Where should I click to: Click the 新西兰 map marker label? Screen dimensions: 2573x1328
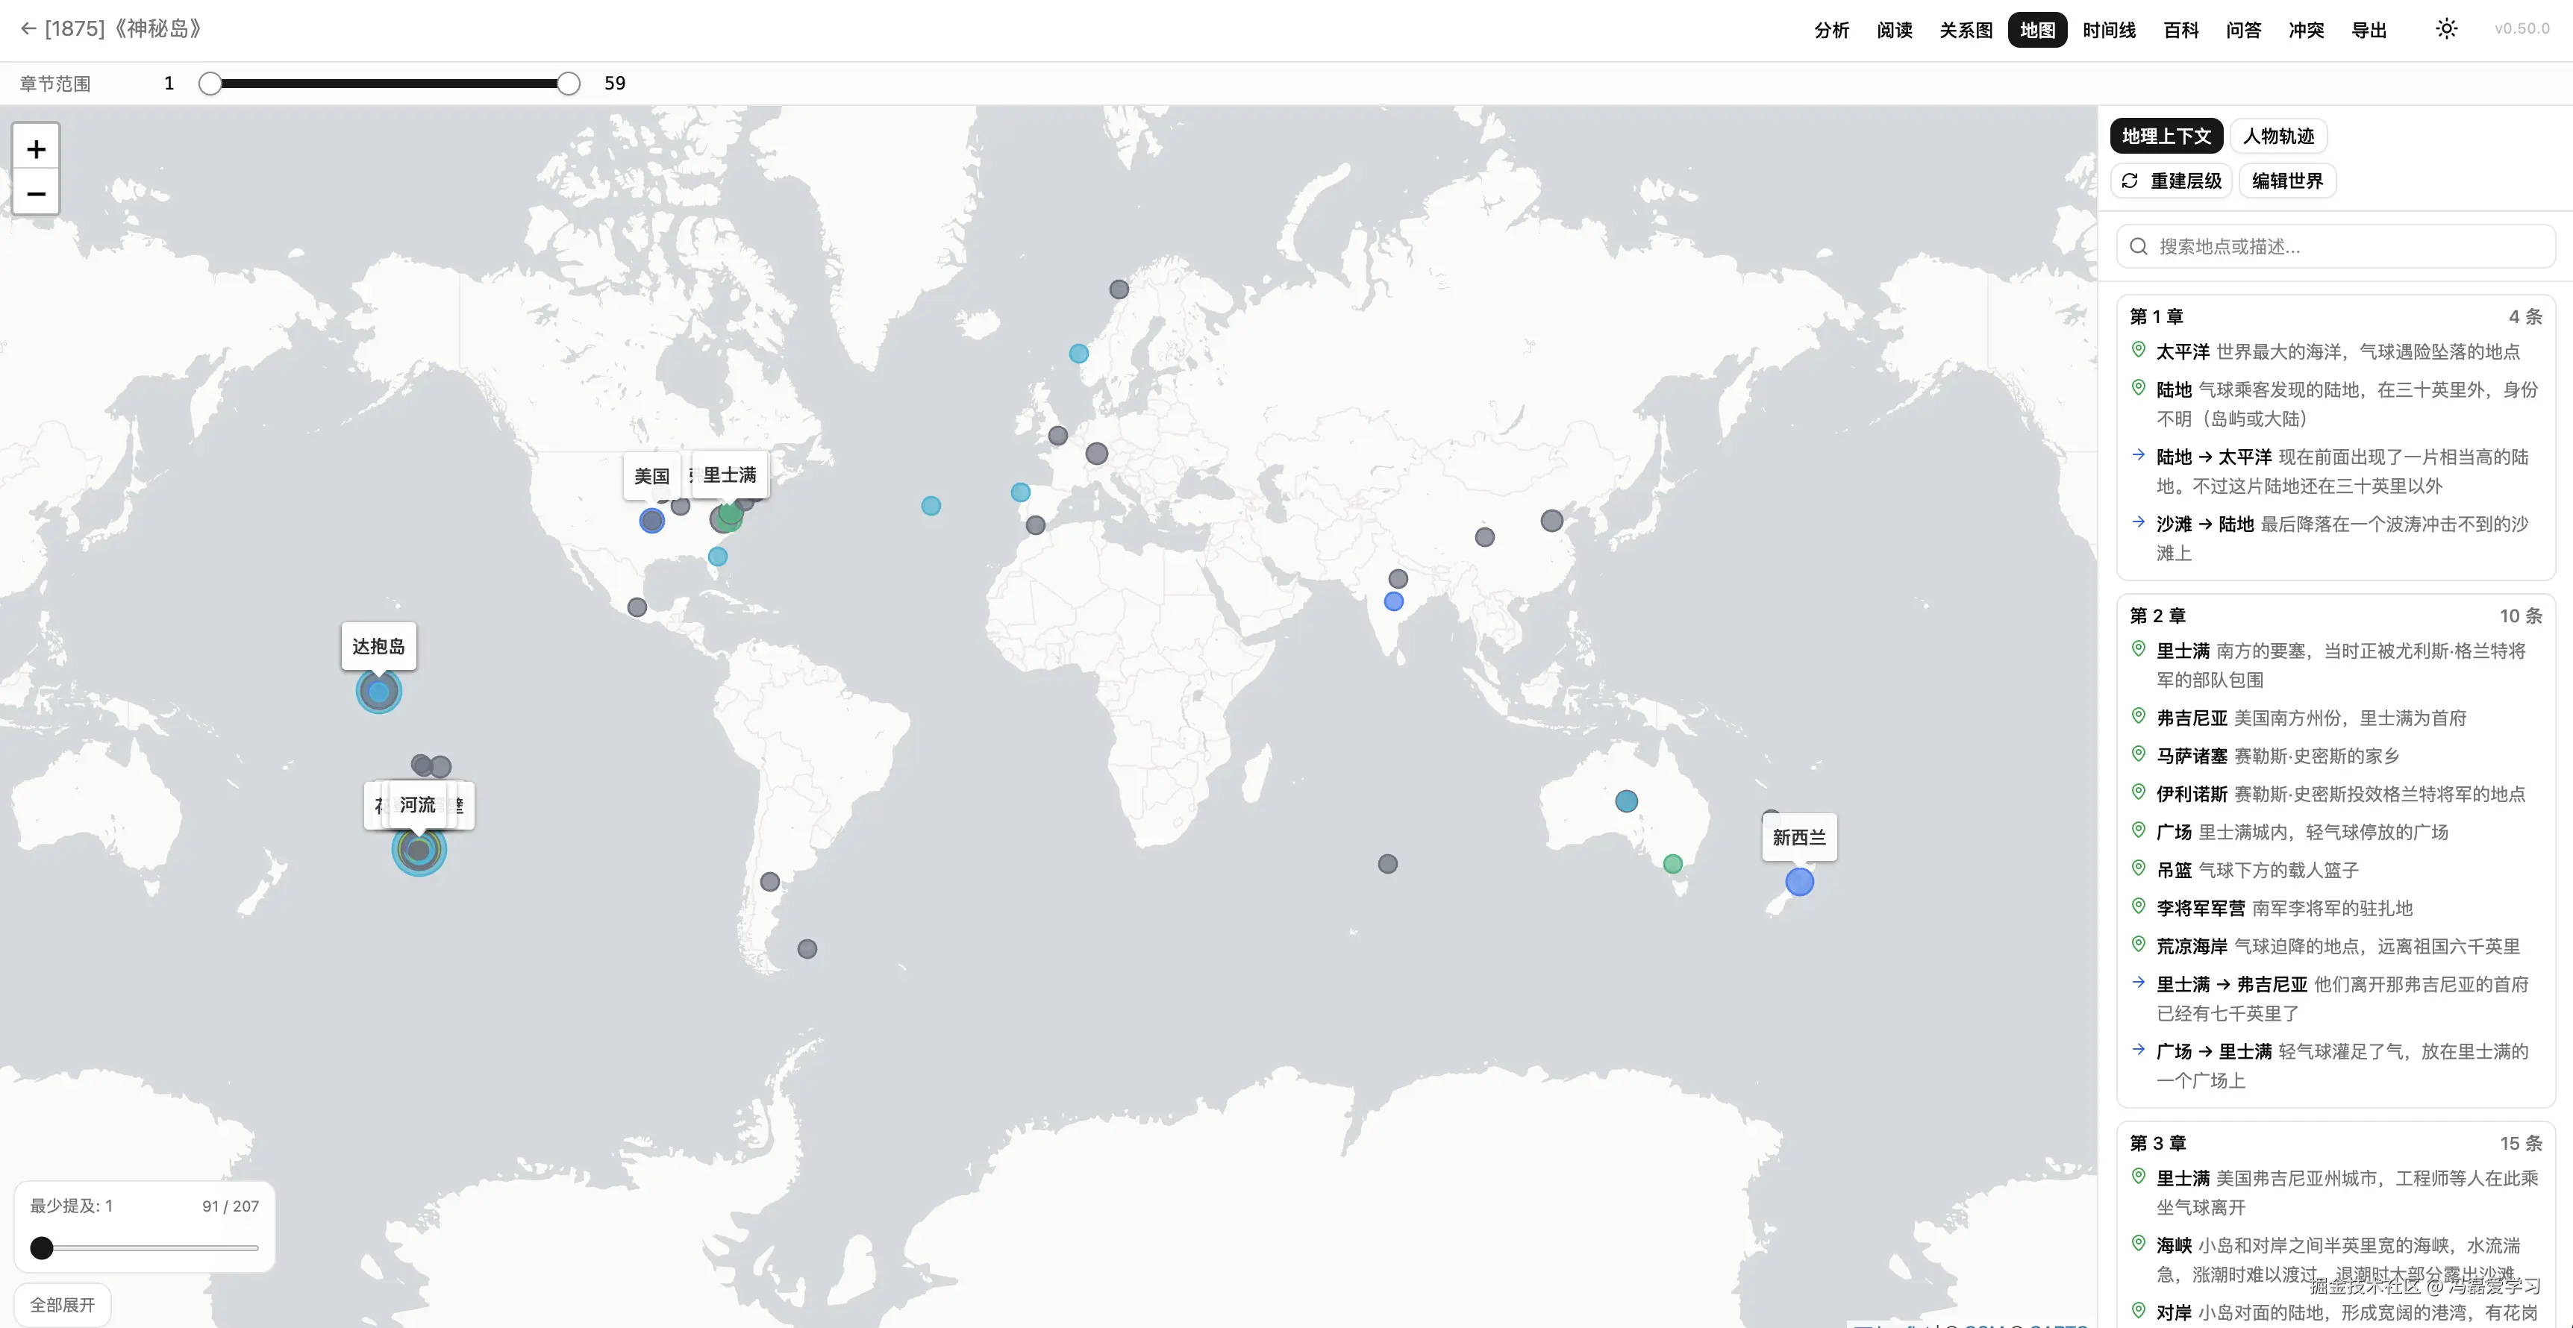(x=1799, y=837)
